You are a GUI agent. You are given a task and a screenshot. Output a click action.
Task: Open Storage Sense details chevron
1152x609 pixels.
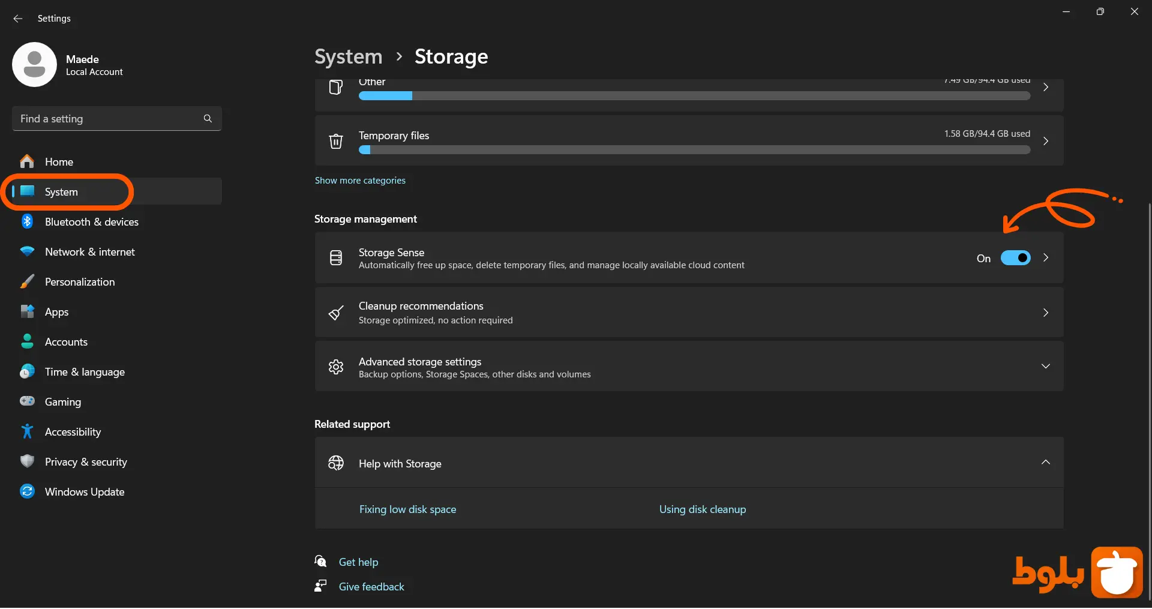coord(1046,258)
